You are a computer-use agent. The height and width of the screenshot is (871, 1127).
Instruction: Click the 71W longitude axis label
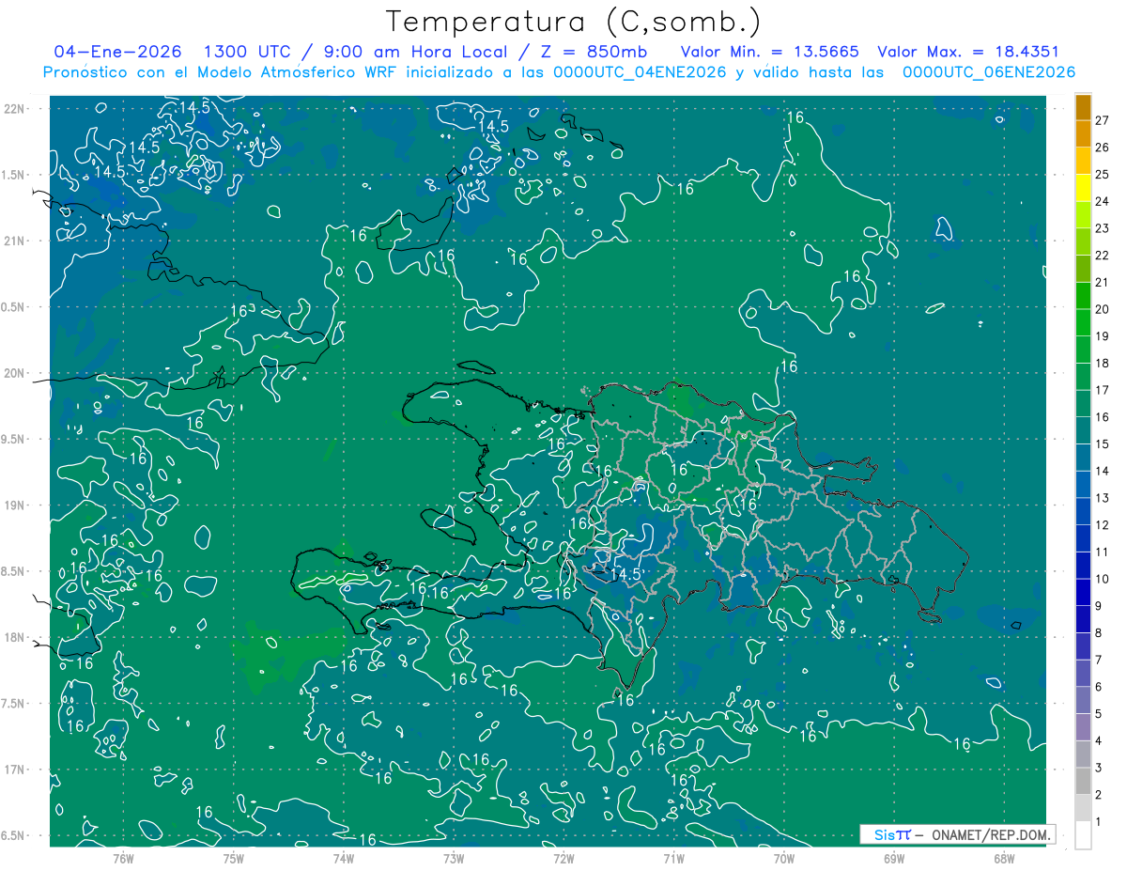pos(673,858)
